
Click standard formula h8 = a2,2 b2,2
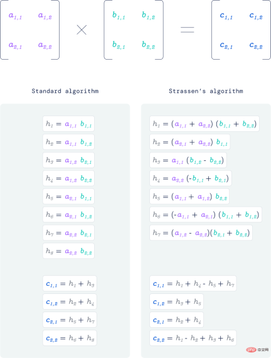tap(68, 251)
